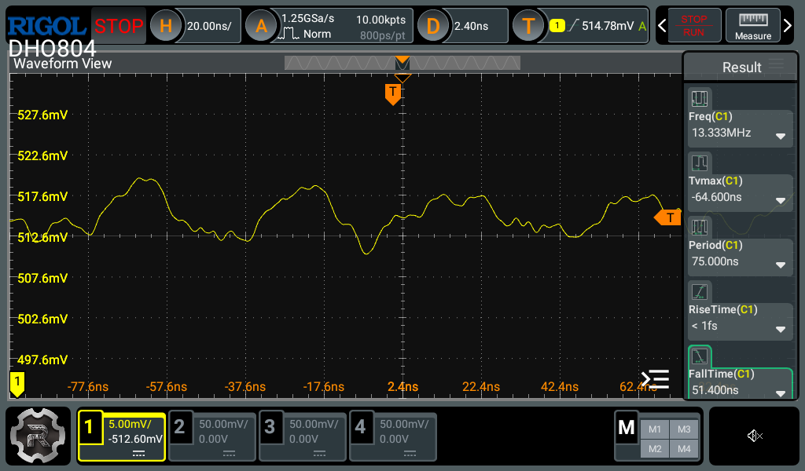This screenshot has width=805, height=471.
Task: Toggle channel 4 on
Action: point(392,436)
